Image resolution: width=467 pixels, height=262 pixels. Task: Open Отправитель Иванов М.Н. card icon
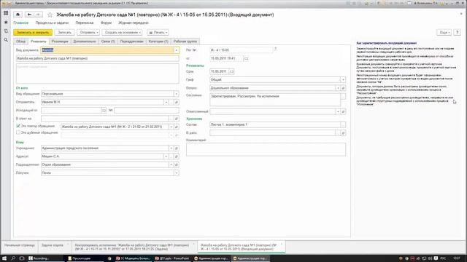click(177, 102)
